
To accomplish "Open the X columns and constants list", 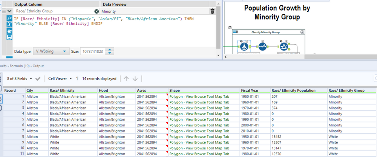I will 9,24.
